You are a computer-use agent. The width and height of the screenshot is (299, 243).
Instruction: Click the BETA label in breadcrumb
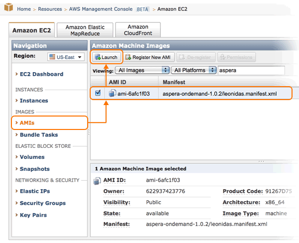pos(143,9)
